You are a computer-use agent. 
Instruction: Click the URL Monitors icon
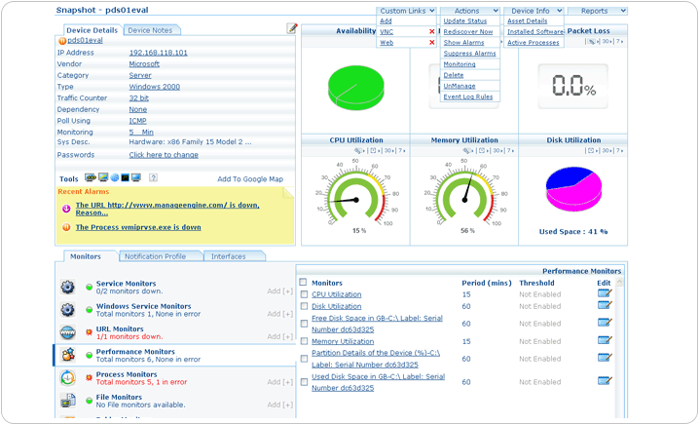pyautogui.click(x=67, y=333)
